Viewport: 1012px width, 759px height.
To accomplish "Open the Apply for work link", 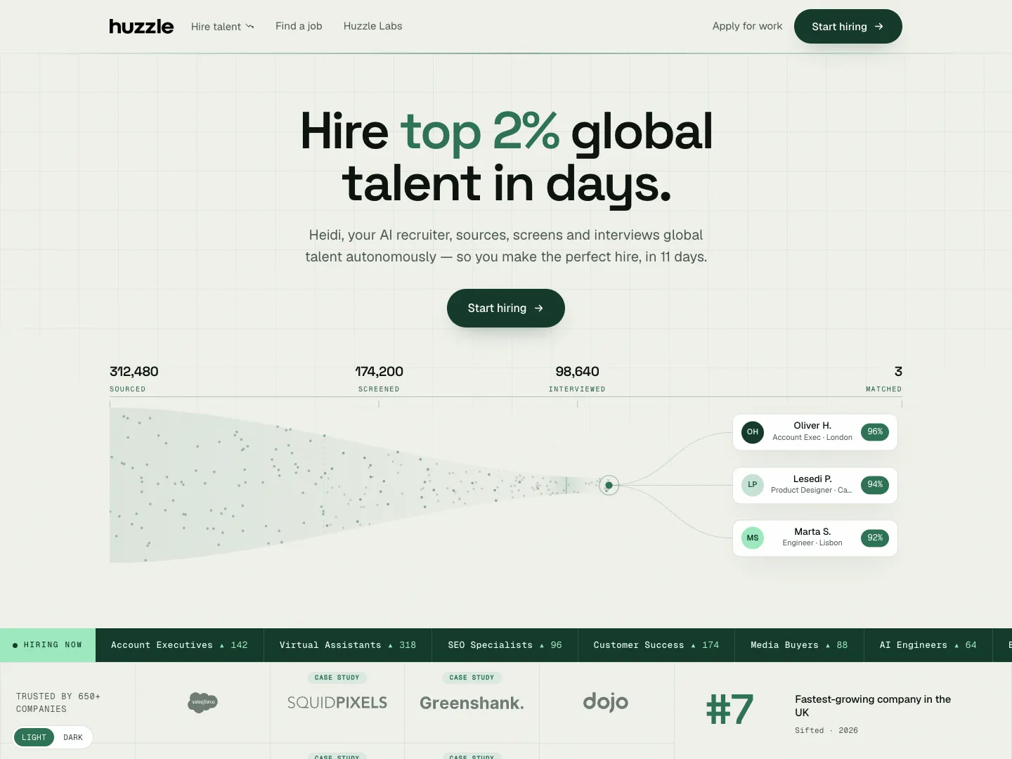I will 747,26.
